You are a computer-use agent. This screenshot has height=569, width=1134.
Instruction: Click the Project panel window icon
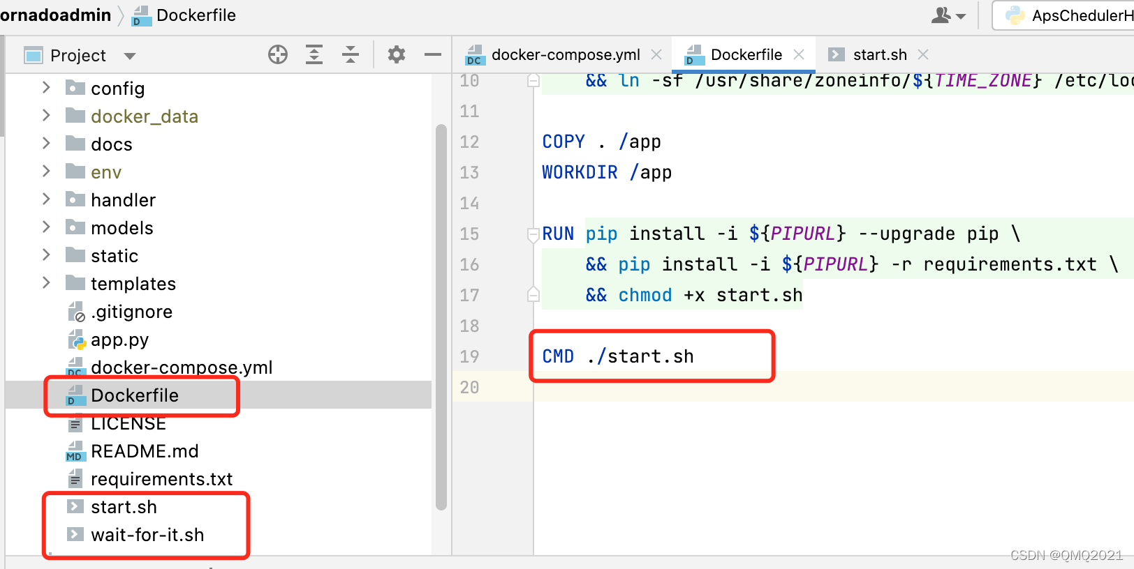pyautogui.click(x=34, y=55)
